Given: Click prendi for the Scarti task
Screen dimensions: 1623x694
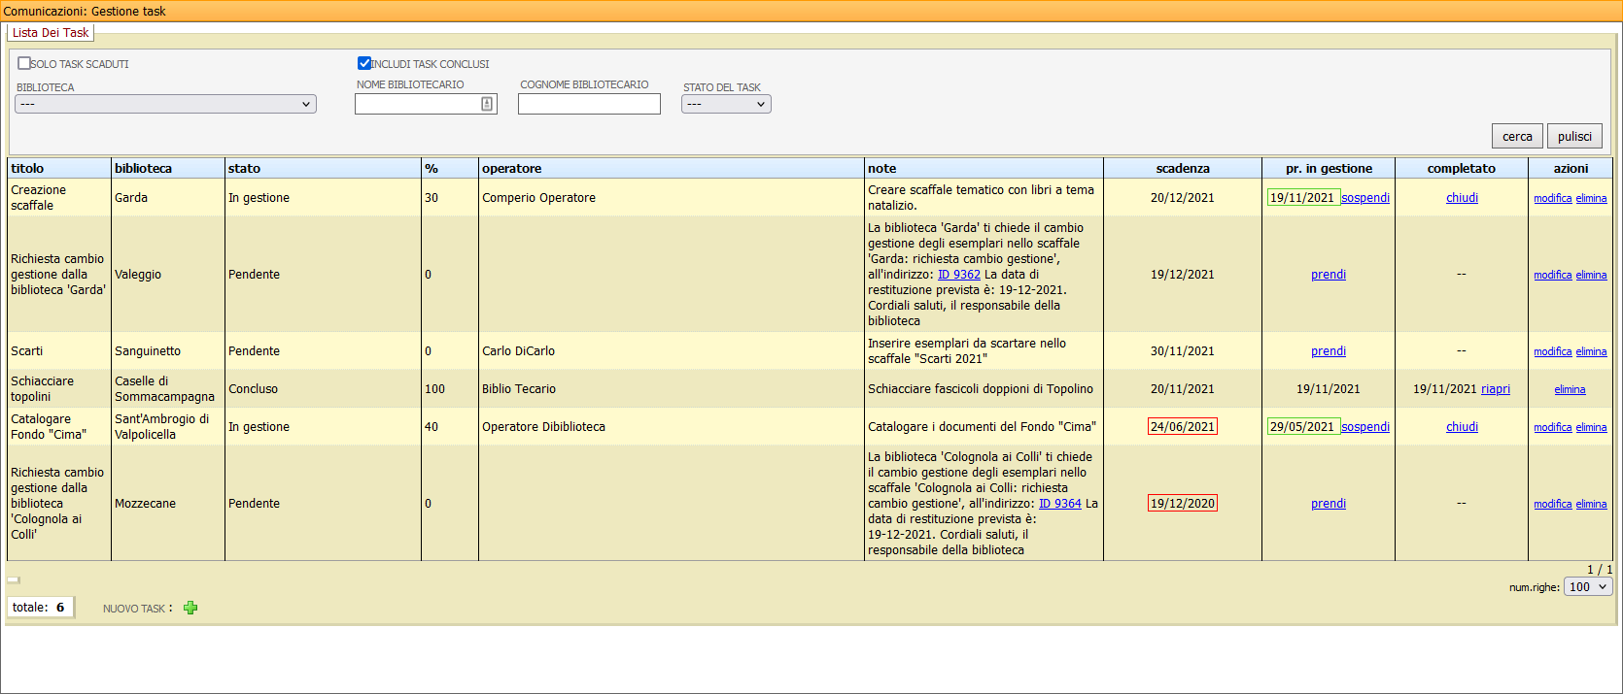Looking at the screenshot, I should [1328, 351].
